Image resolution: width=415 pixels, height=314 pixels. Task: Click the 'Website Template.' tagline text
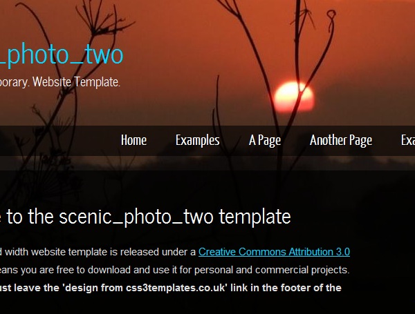(x=76, y=82)
